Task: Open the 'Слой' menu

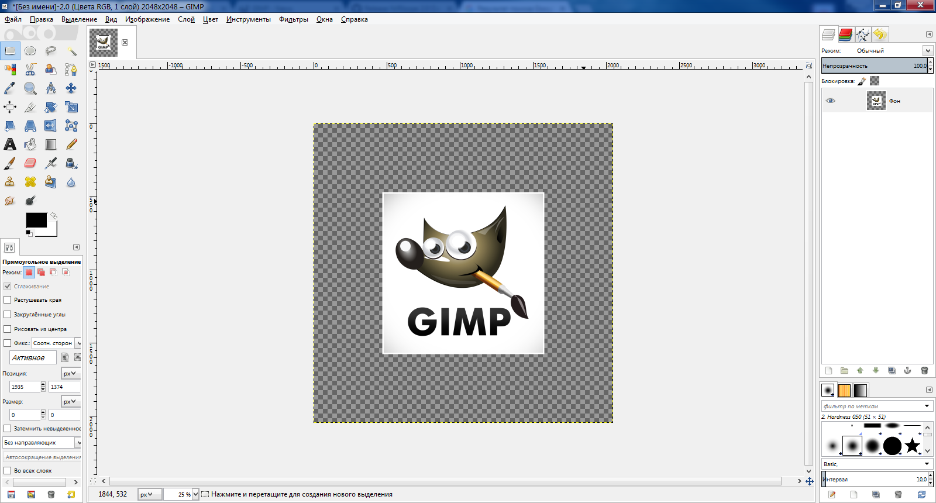Action: pyautogui.click(x=186, y=19)
